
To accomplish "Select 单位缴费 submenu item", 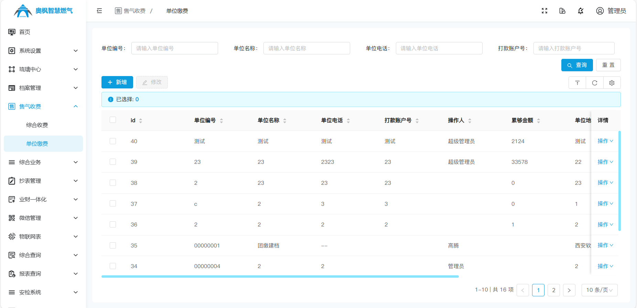I will pos(43,144).
